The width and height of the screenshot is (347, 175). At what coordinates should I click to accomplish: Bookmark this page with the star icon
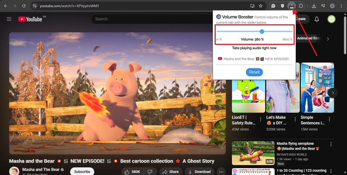(x=261, y=6)
